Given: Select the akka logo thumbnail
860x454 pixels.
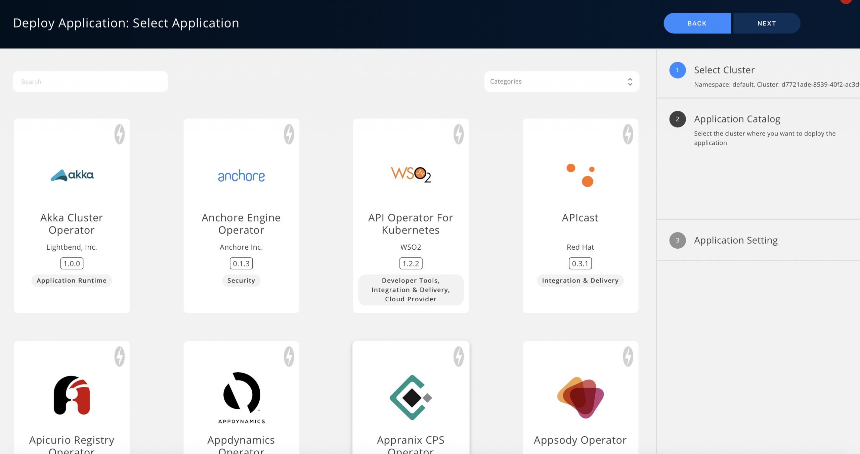Looking at the screenshot, I should pyautogui.click(x=72, y=175).
